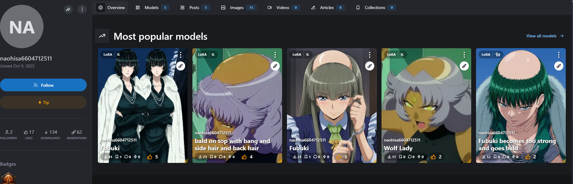Click thumbs-up icon on Fubuki becomes too strong card

tap(528, 157)
